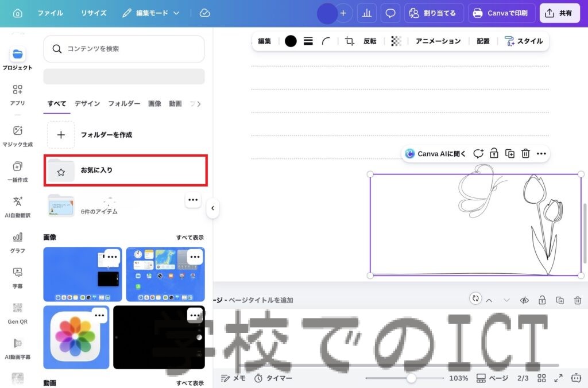Open the グラフ (chart) sidebar panel
This screenshot has height=388, width=588.
click(x=17, y=242)
